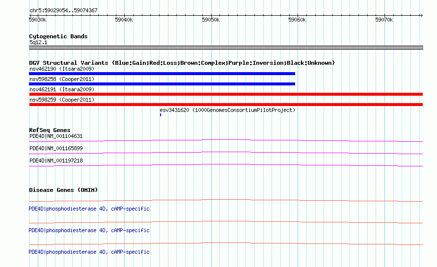Click the 59050k ruler tick label

(x=211, y=20)
